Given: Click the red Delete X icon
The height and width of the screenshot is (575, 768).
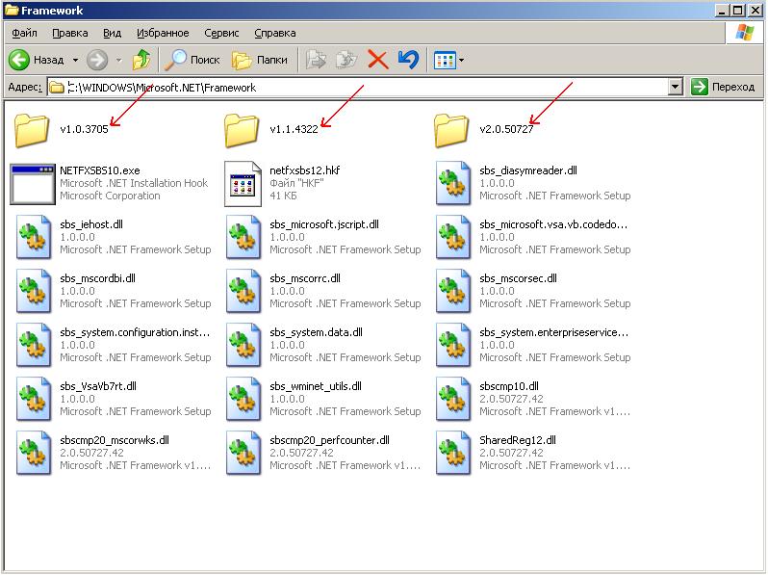Looking at the screenshot, I should point(378,60).
